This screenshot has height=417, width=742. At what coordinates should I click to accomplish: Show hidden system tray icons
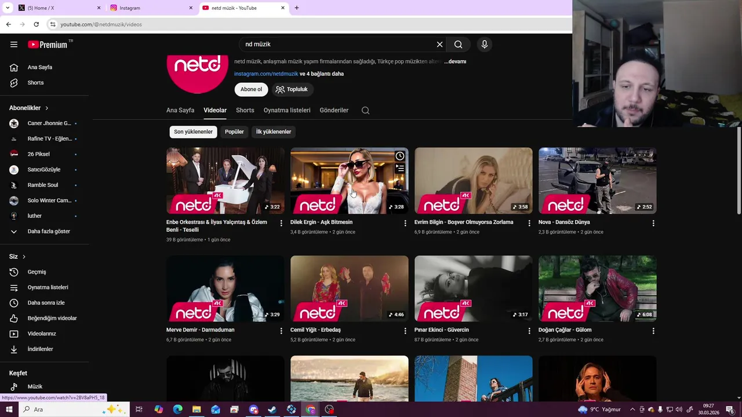pyautogui.click(x=632, y=409)
